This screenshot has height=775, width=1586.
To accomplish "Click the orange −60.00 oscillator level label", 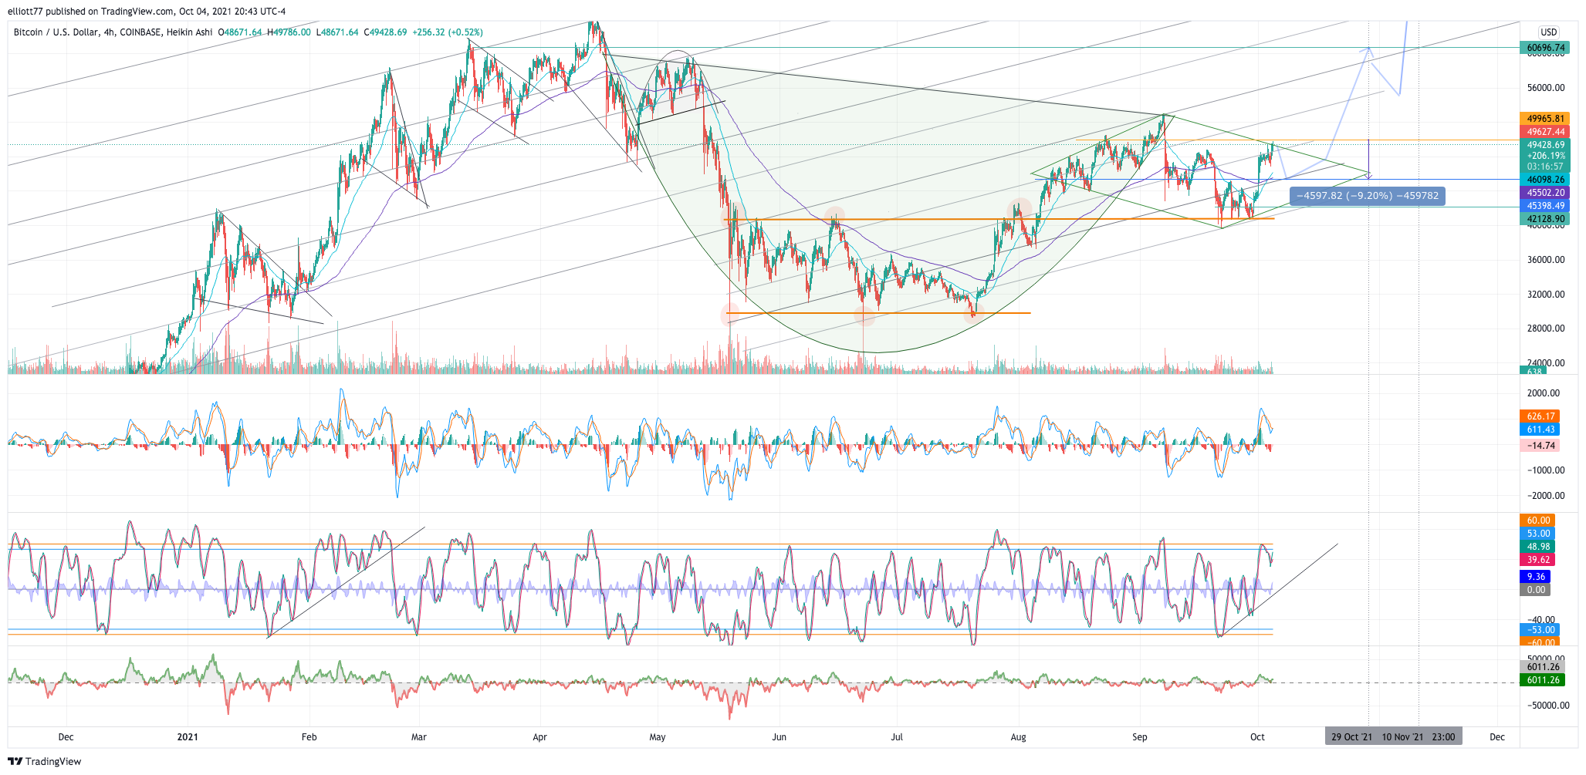I will 1540,642.
